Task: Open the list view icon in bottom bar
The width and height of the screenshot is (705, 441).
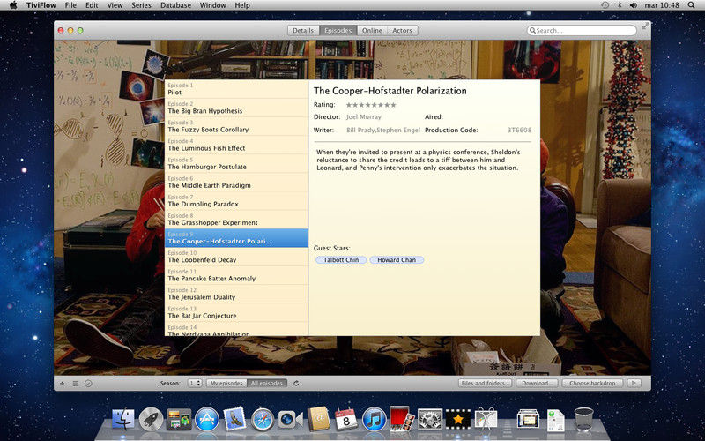Action: pyautogui.click(x=76, y=384)
